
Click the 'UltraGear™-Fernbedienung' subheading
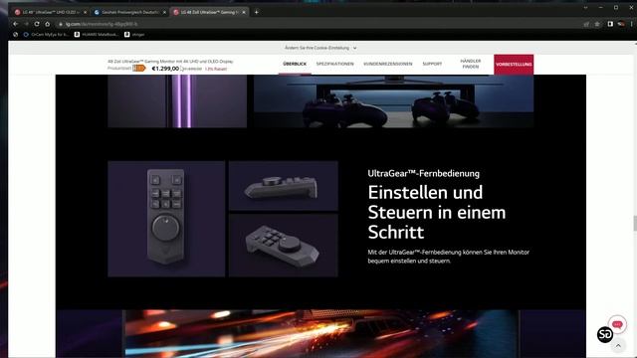click(423, 173)
